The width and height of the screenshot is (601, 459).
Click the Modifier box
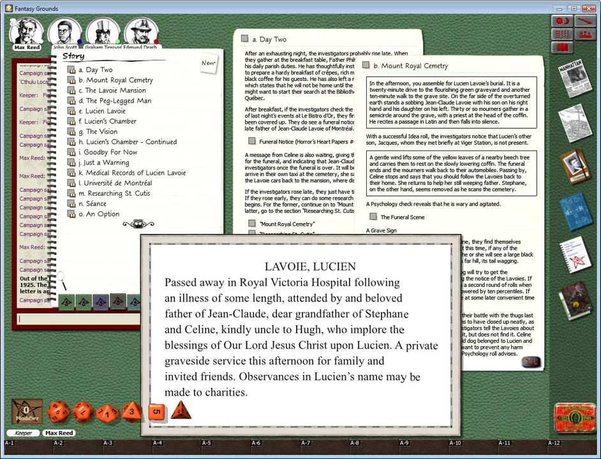point(27,412)
